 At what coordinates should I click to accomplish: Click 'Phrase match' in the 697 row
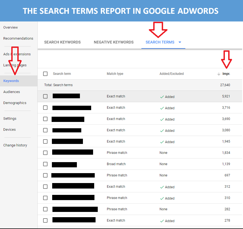click(x=117, y=175)
